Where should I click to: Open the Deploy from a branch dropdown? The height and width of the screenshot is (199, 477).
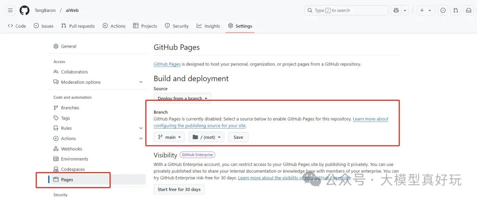(182, 98)
